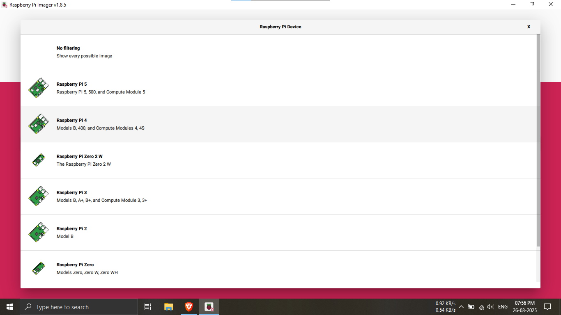This screenshot has height=315, width=561.
Task: Show hidden system tray icons
Action: coord(461,307)
